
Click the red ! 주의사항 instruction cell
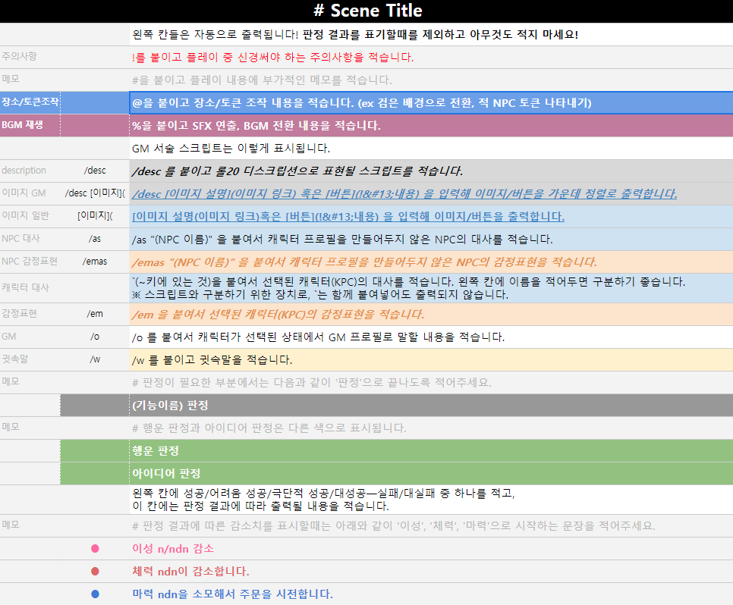431,57
